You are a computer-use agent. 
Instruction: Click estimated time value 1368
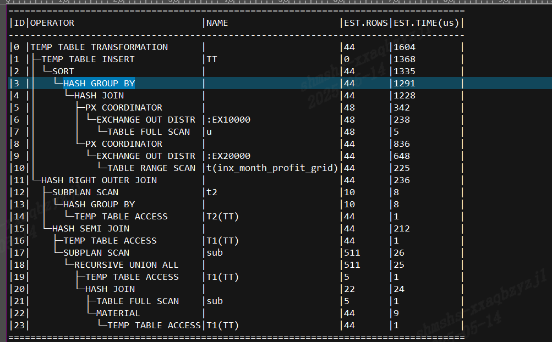coord(405,59)
